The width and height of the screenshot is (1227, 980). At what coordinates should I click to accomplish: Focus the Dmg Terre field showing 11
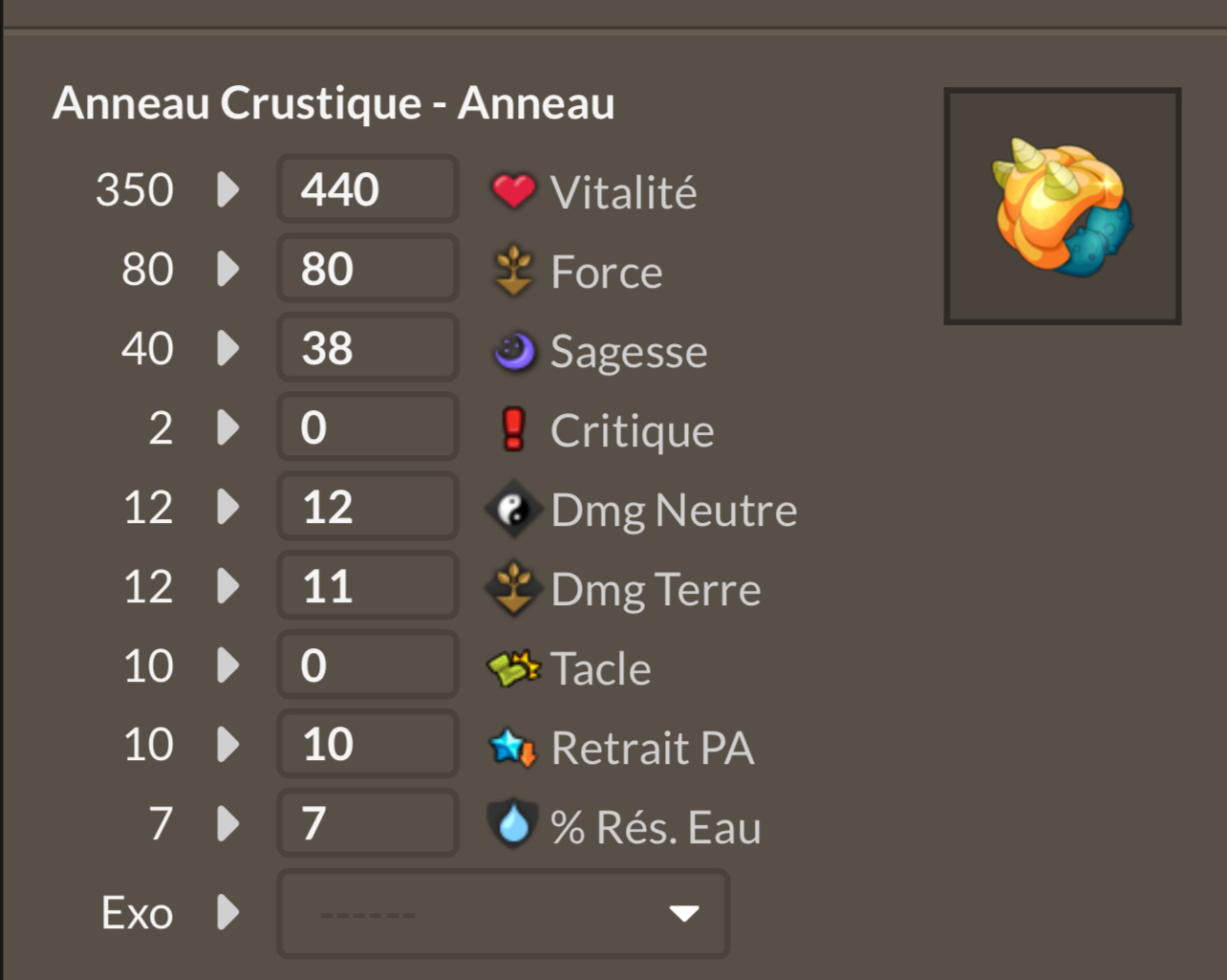[368, 586]
